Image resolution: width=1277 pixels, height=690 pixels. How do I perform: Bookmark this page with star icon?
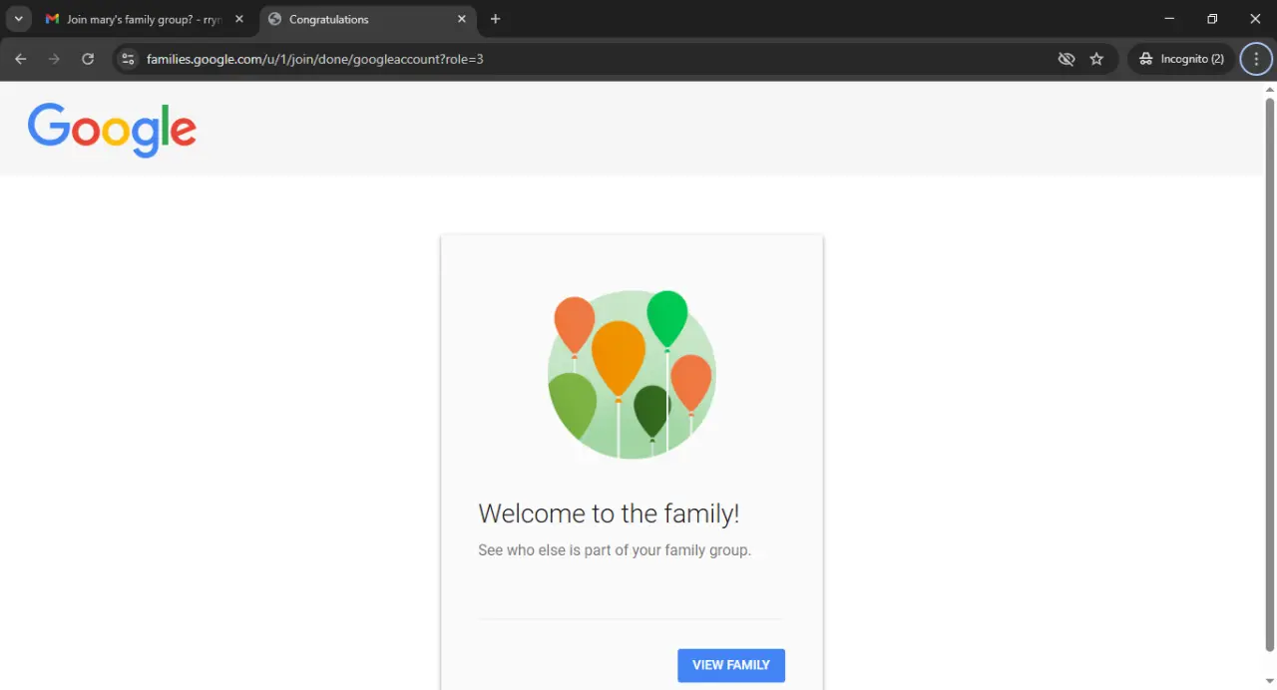(x=1097, y=59)
